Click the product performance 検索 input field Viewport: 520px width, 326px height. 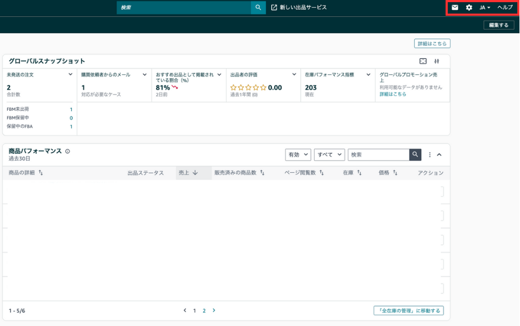378,155
